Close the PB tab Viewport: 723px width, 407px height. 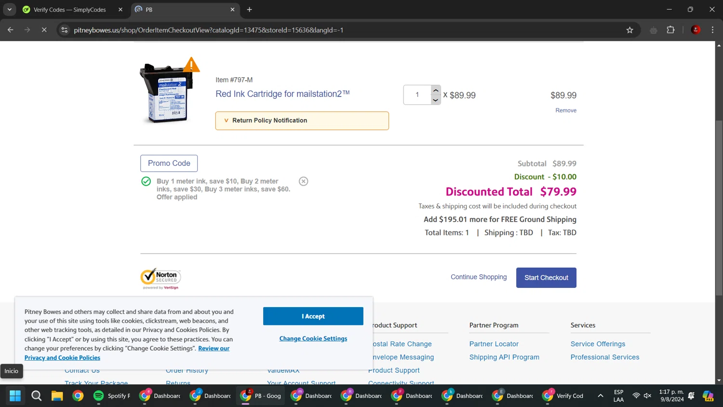[x=232, y=10]
